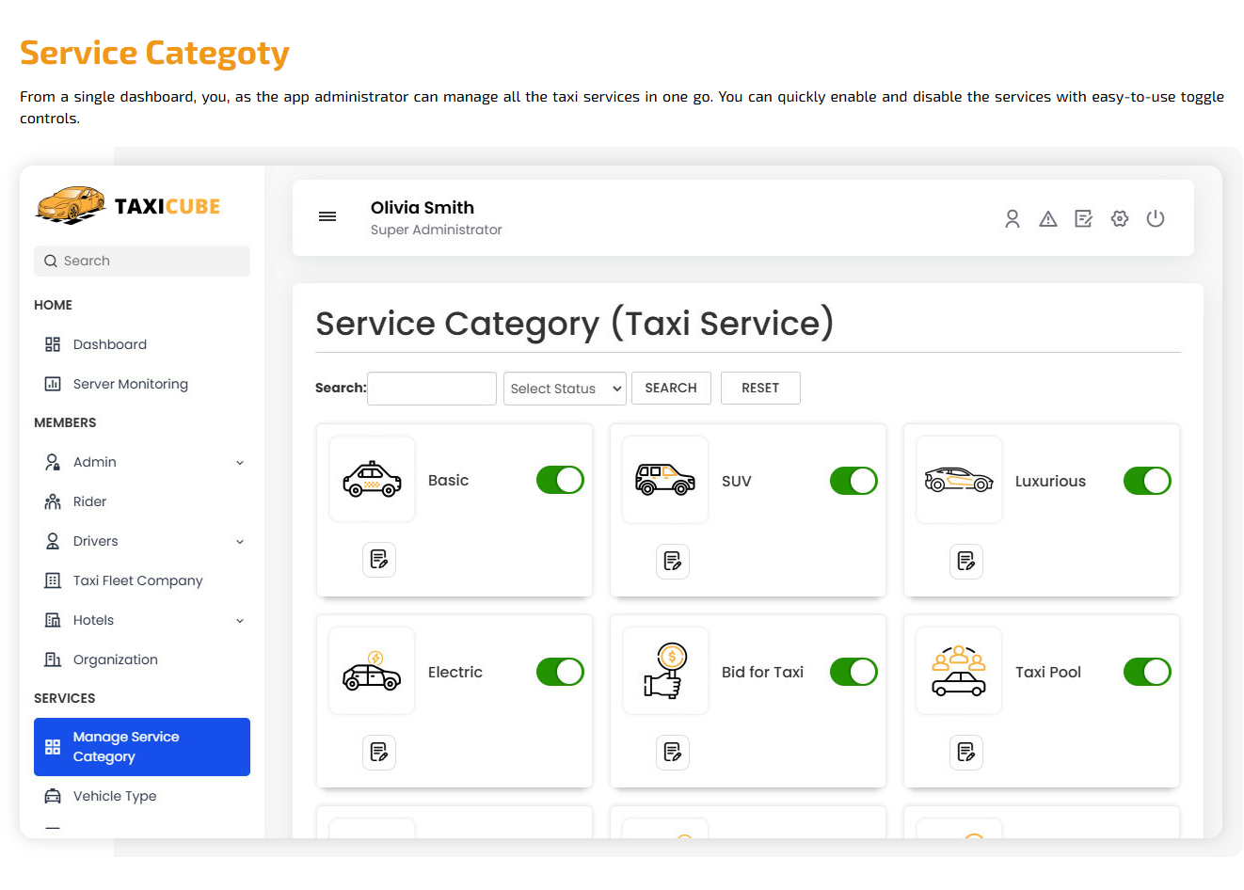Click the power logout icon

1156,218
